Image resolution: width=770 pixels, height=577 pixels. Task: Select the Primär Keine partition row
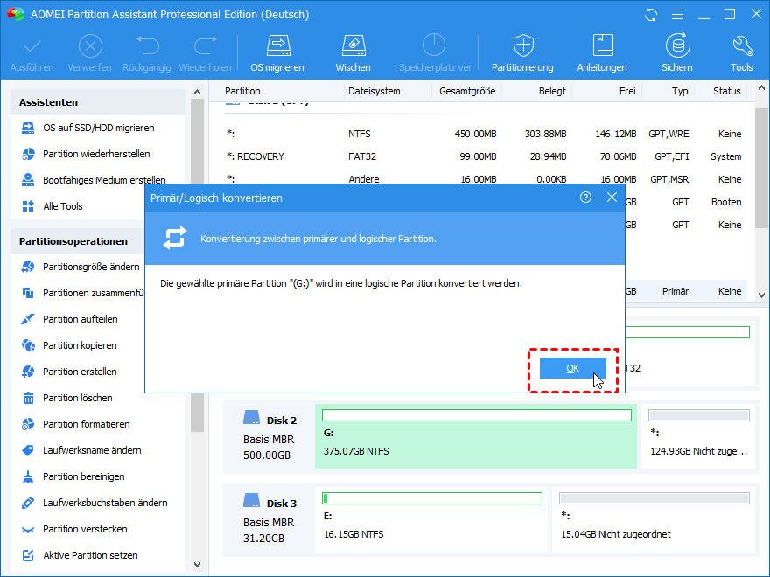click(686, 291)
